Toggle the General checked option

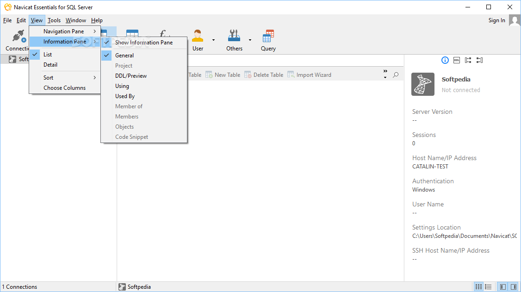(144, 56)
